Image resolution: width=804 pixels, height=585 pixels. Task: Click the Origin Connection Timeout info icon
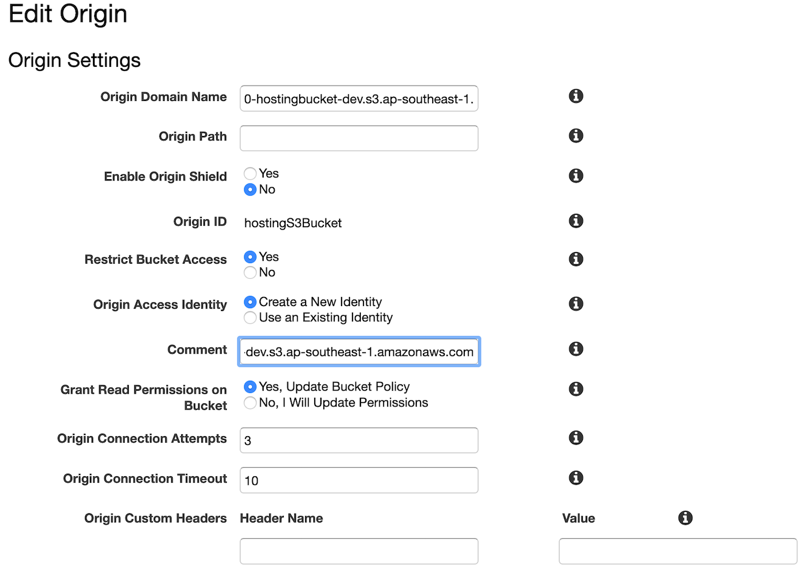click(x=576, y=477)
